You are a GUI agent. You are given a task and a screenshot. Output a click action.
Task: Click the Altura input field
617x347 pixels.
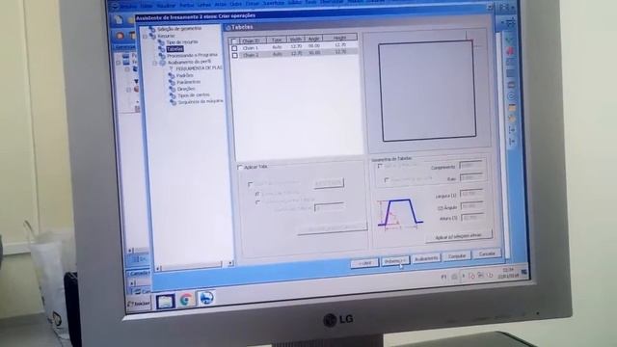point(472,217)
